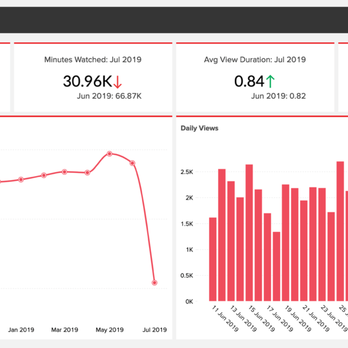Select the Mar 2019 data point on line chart
348x348 pixels.
tap(64, 172)
